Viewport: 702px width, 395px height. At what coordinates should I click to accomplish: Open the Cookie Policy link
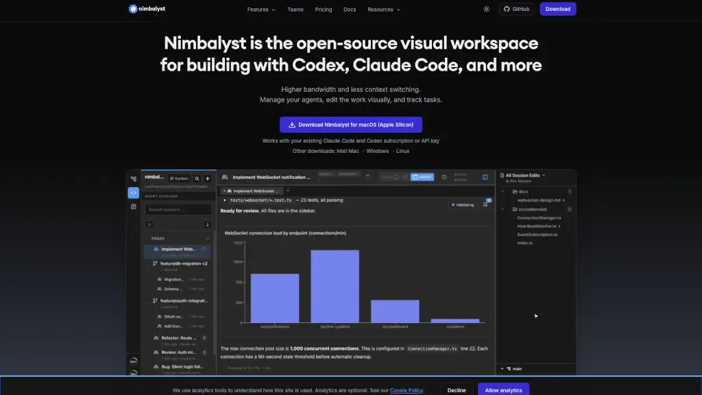[x=406, y=390]
